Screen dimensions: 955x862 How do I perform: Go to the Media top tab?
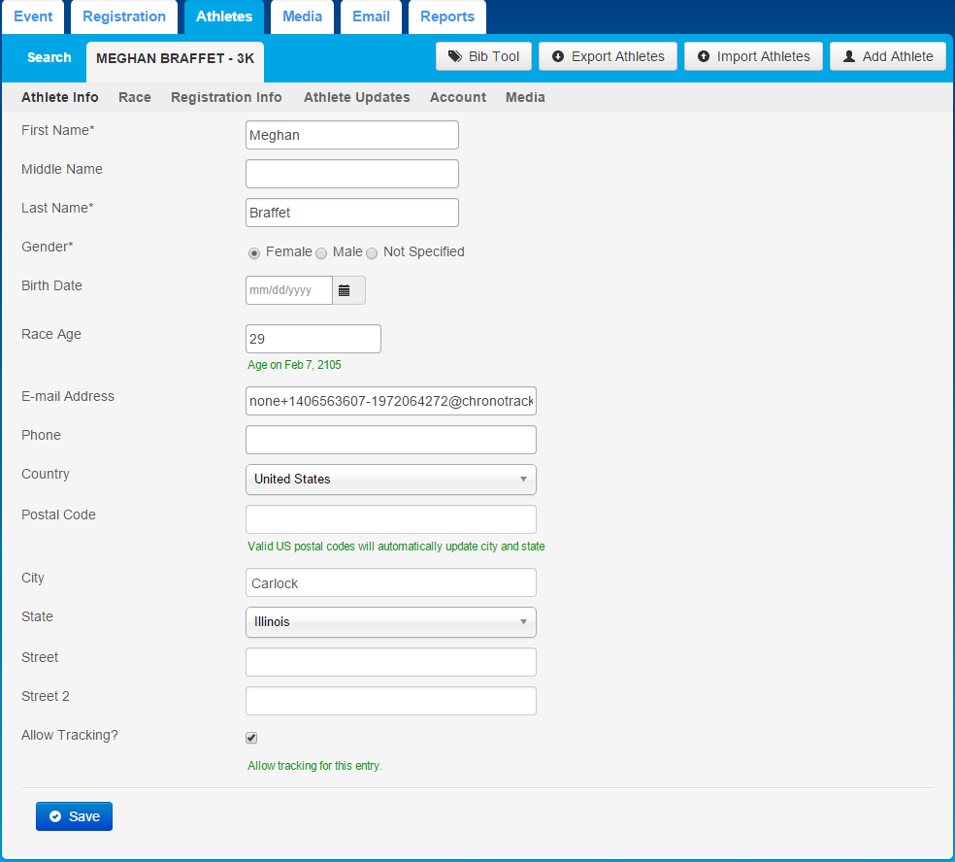click(x=302, y=17)
